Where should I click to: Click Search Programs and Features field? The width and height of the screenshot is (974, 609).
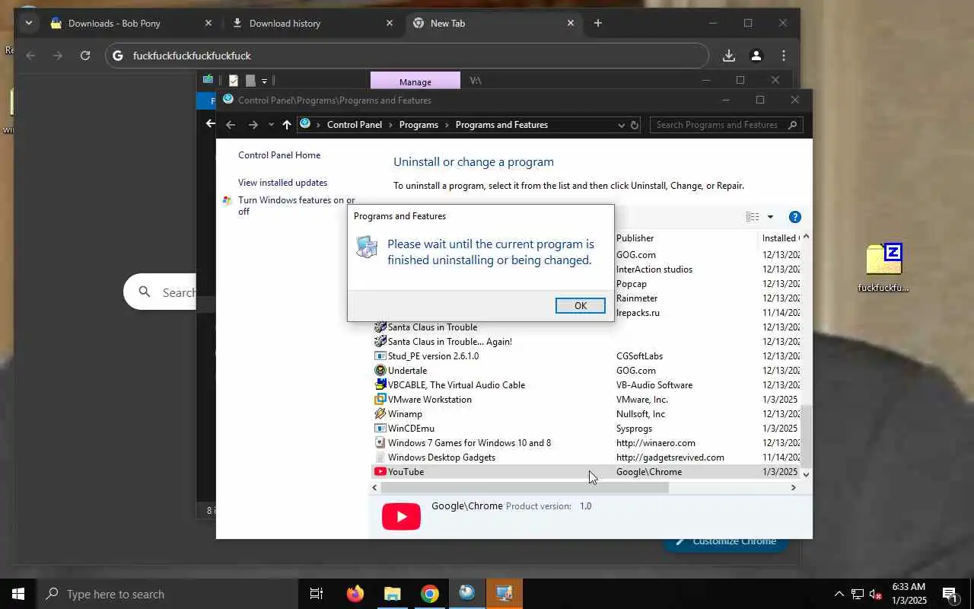(x=726, y=125)
